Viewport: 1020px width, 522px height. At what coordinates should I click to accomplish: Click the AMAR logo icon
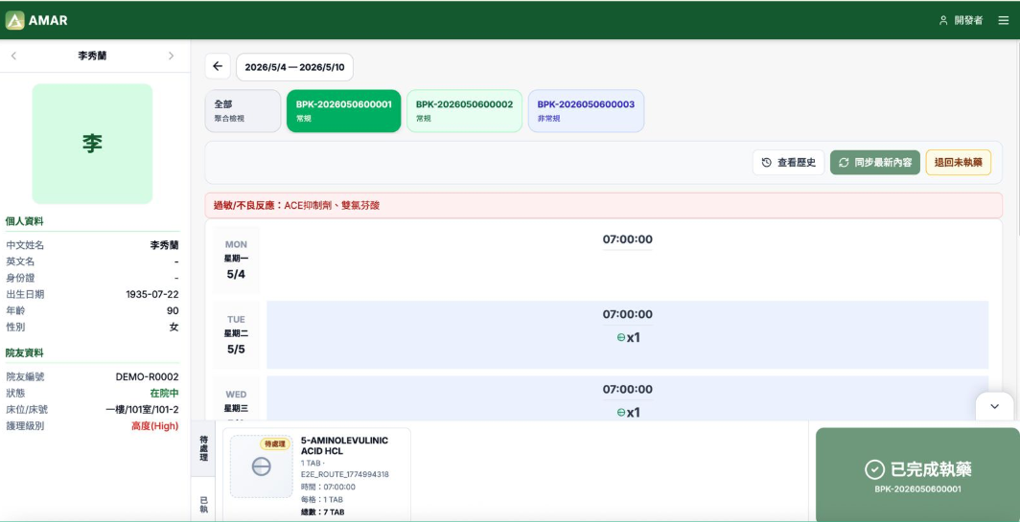pyautogui.click(x=15, y=20)
